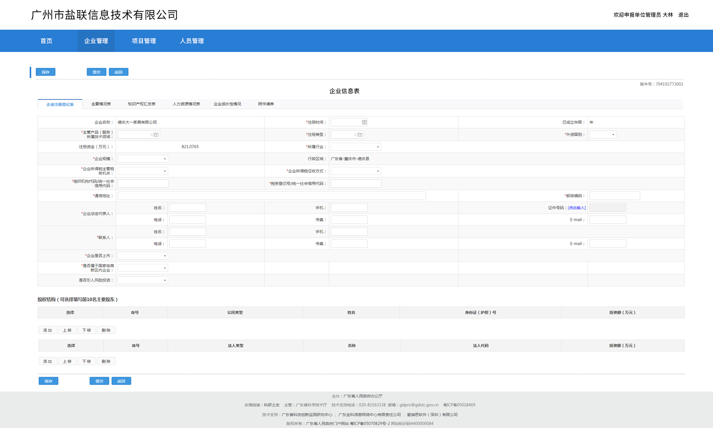Focus the 联系人 传真 field
The height and width of the screenshot is (428, 713).
349,244
